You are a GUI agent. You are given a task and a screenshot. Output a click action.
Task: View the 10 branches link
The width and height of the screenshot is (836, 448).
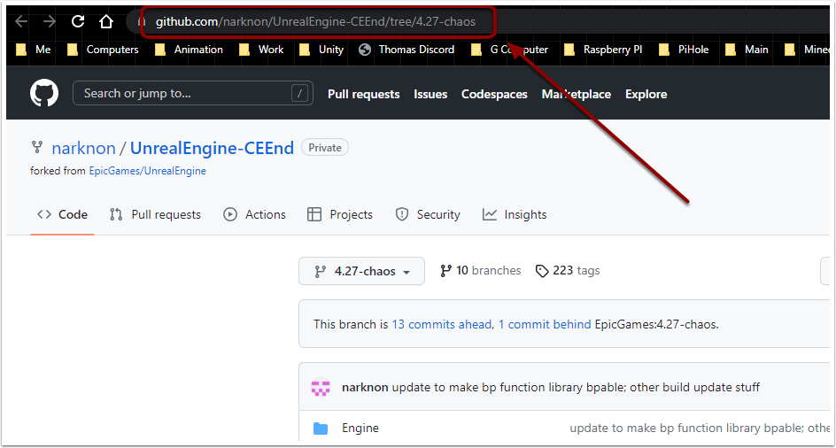click(480, 270)
